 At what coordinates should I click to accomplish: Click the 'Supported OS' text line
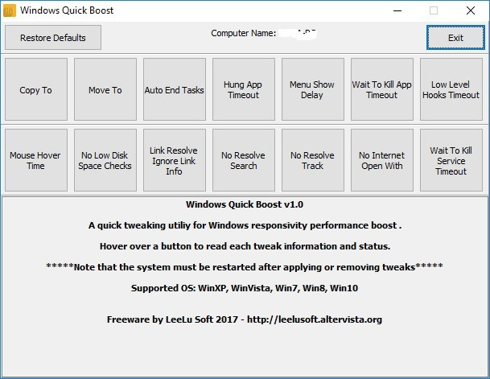click(245, 288)
